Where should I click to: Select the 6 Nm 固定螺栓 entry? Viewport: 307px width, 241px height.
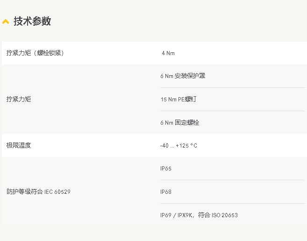180,122
